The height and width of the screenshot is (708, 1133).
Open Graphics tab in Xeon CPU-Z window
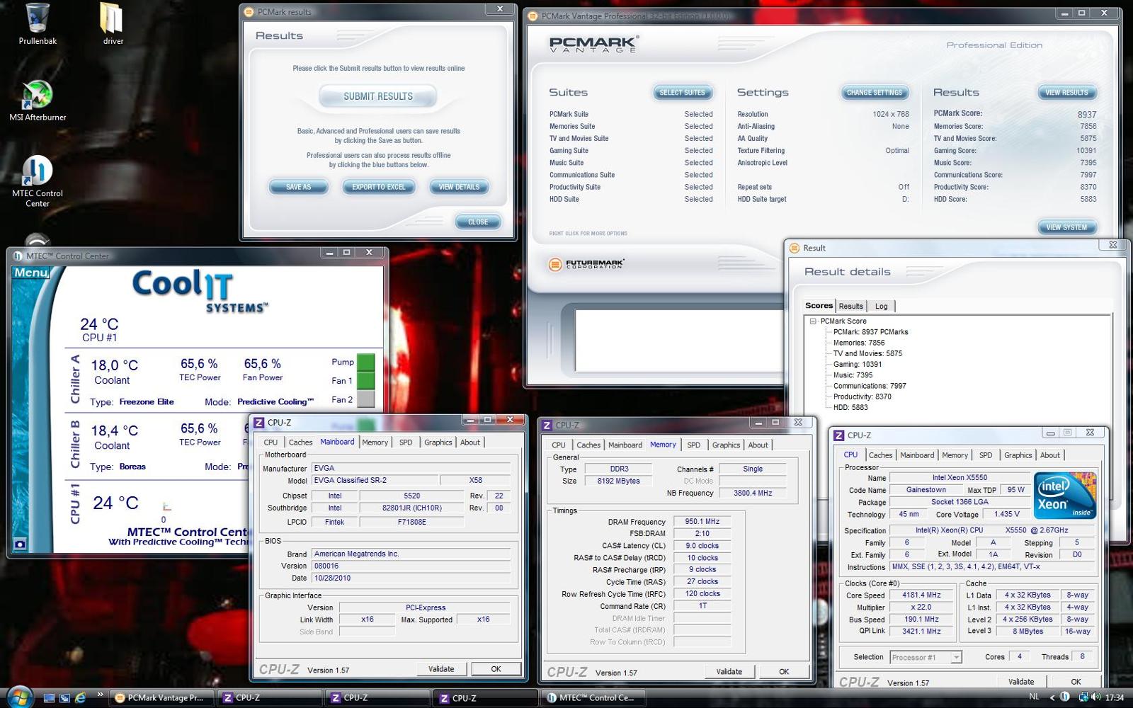(x=1018, y=455)
